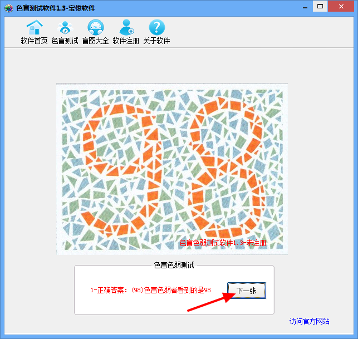Minimize the 色盲测试软件 window
Screen dimensions: 358x339
coord(305,8)
